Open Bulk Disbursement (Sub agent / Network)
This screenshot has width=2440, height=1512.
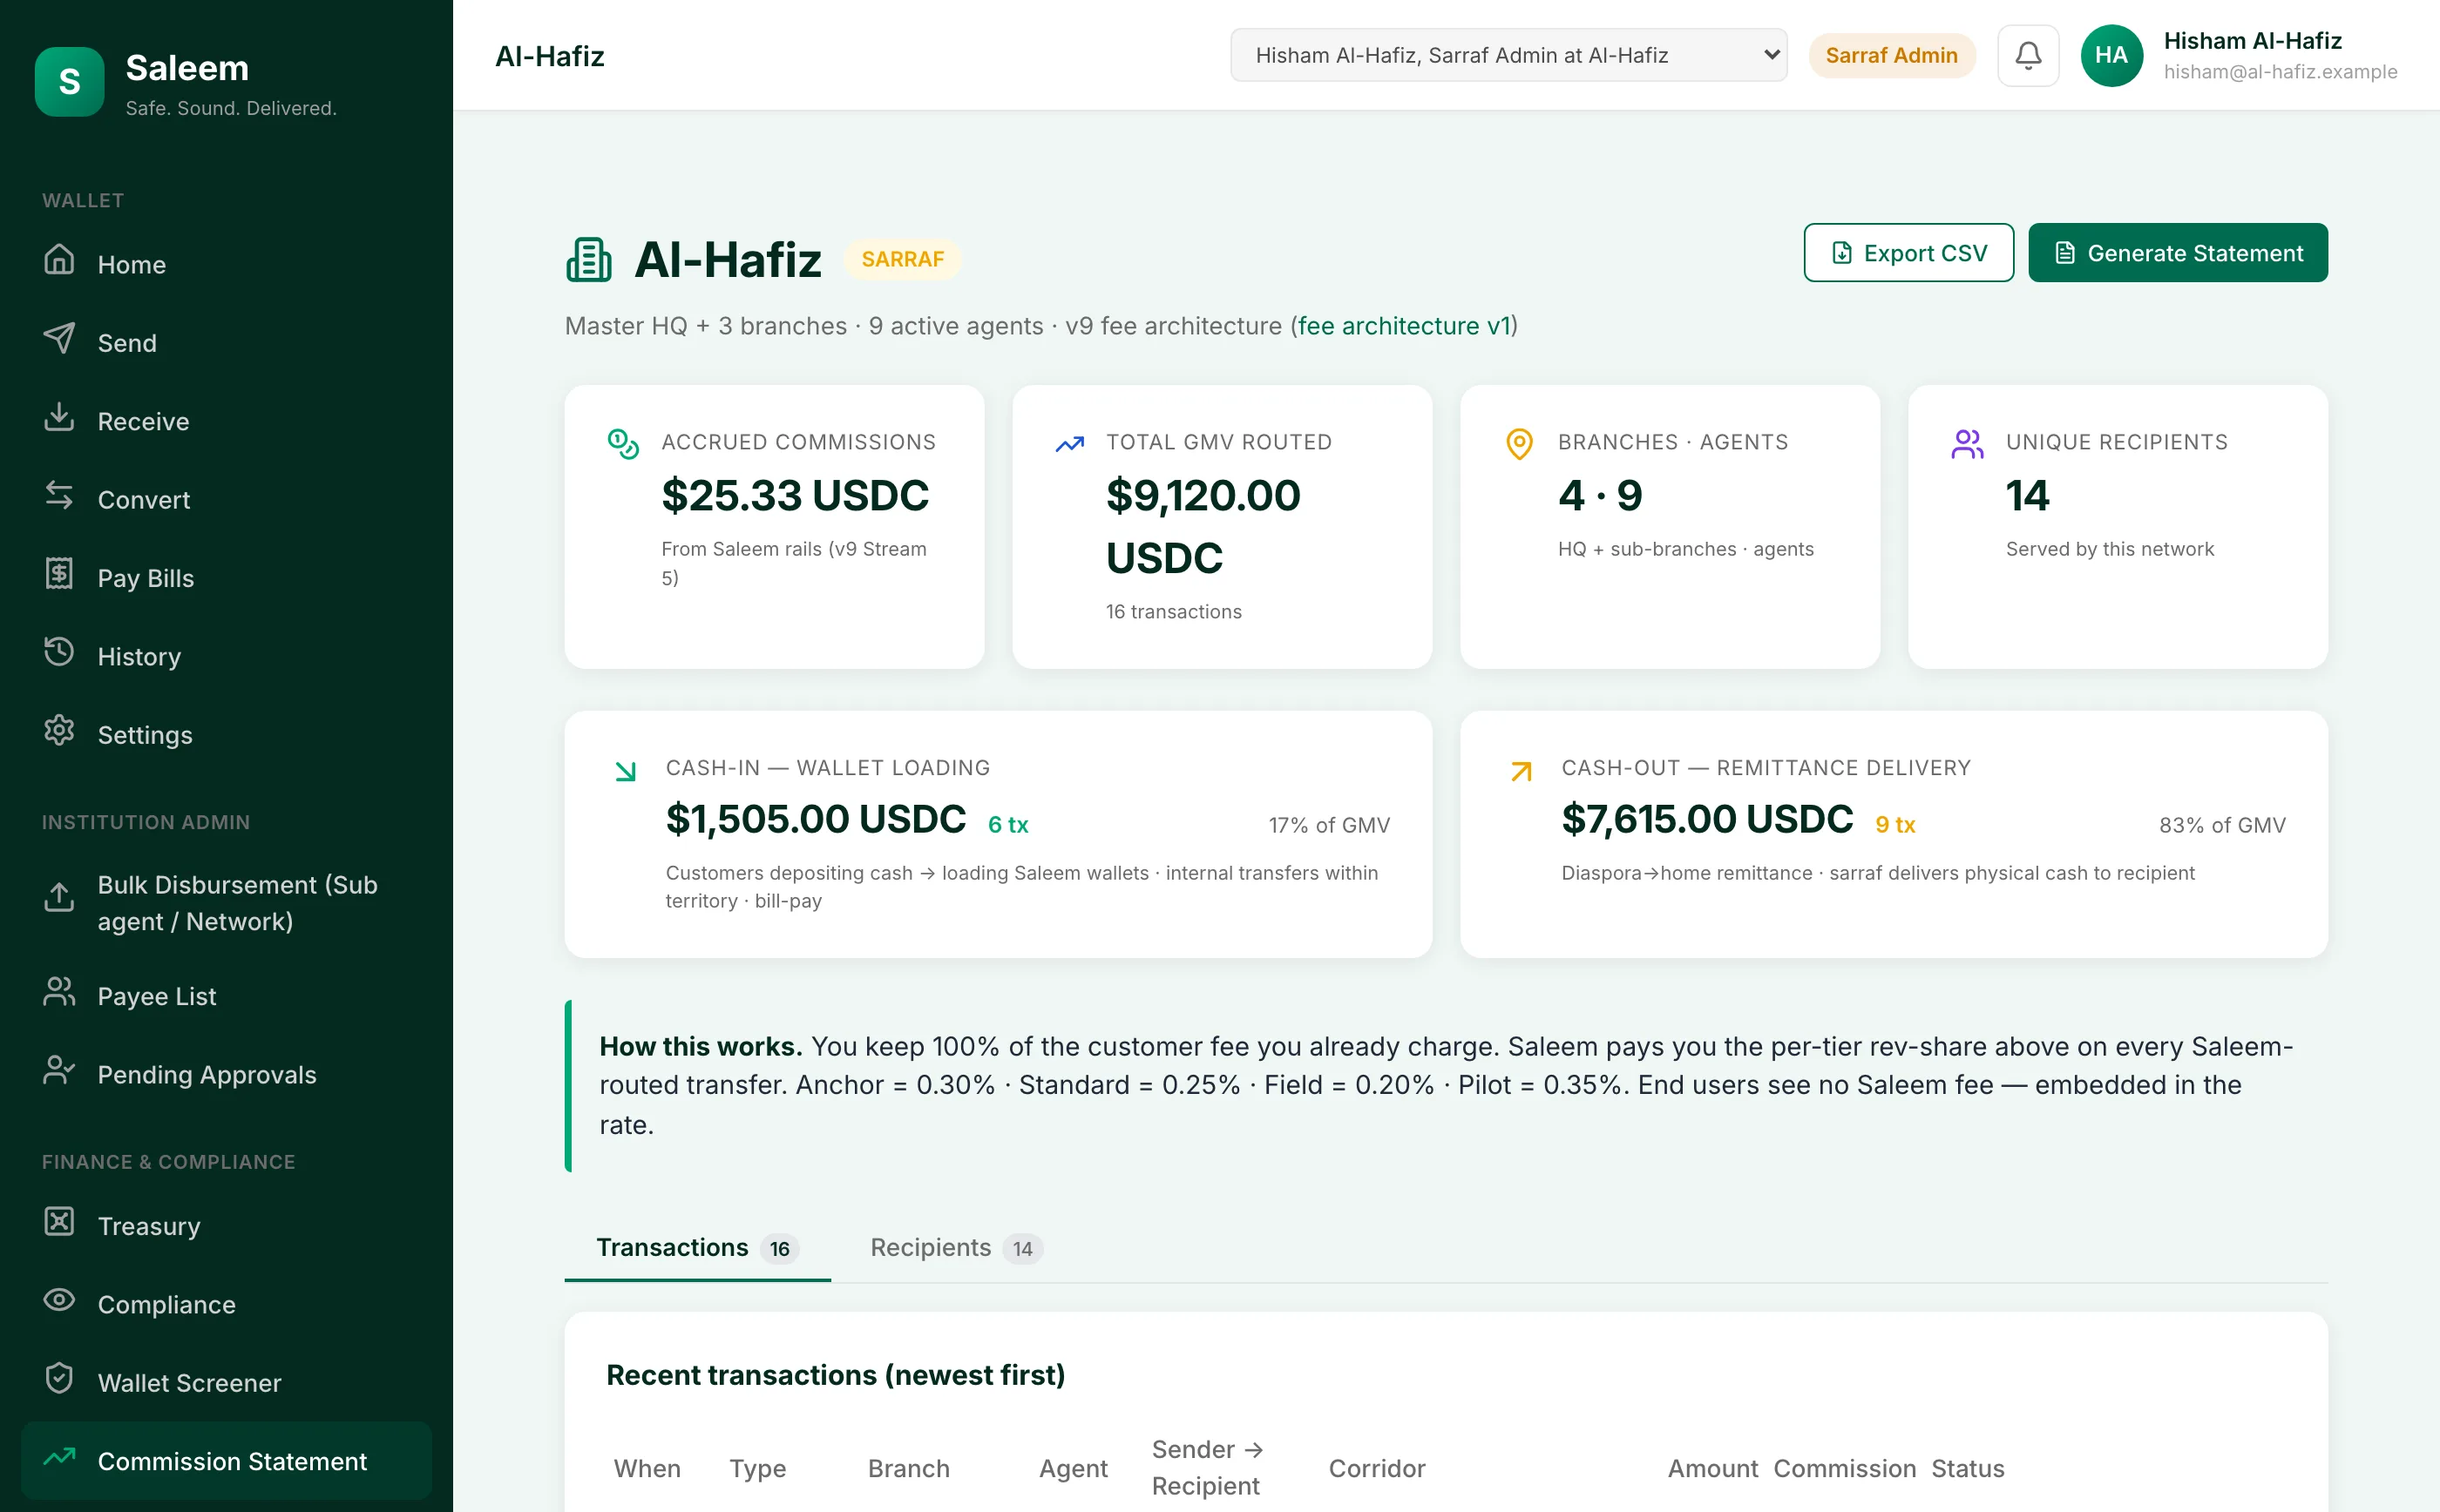click(226, 902)
